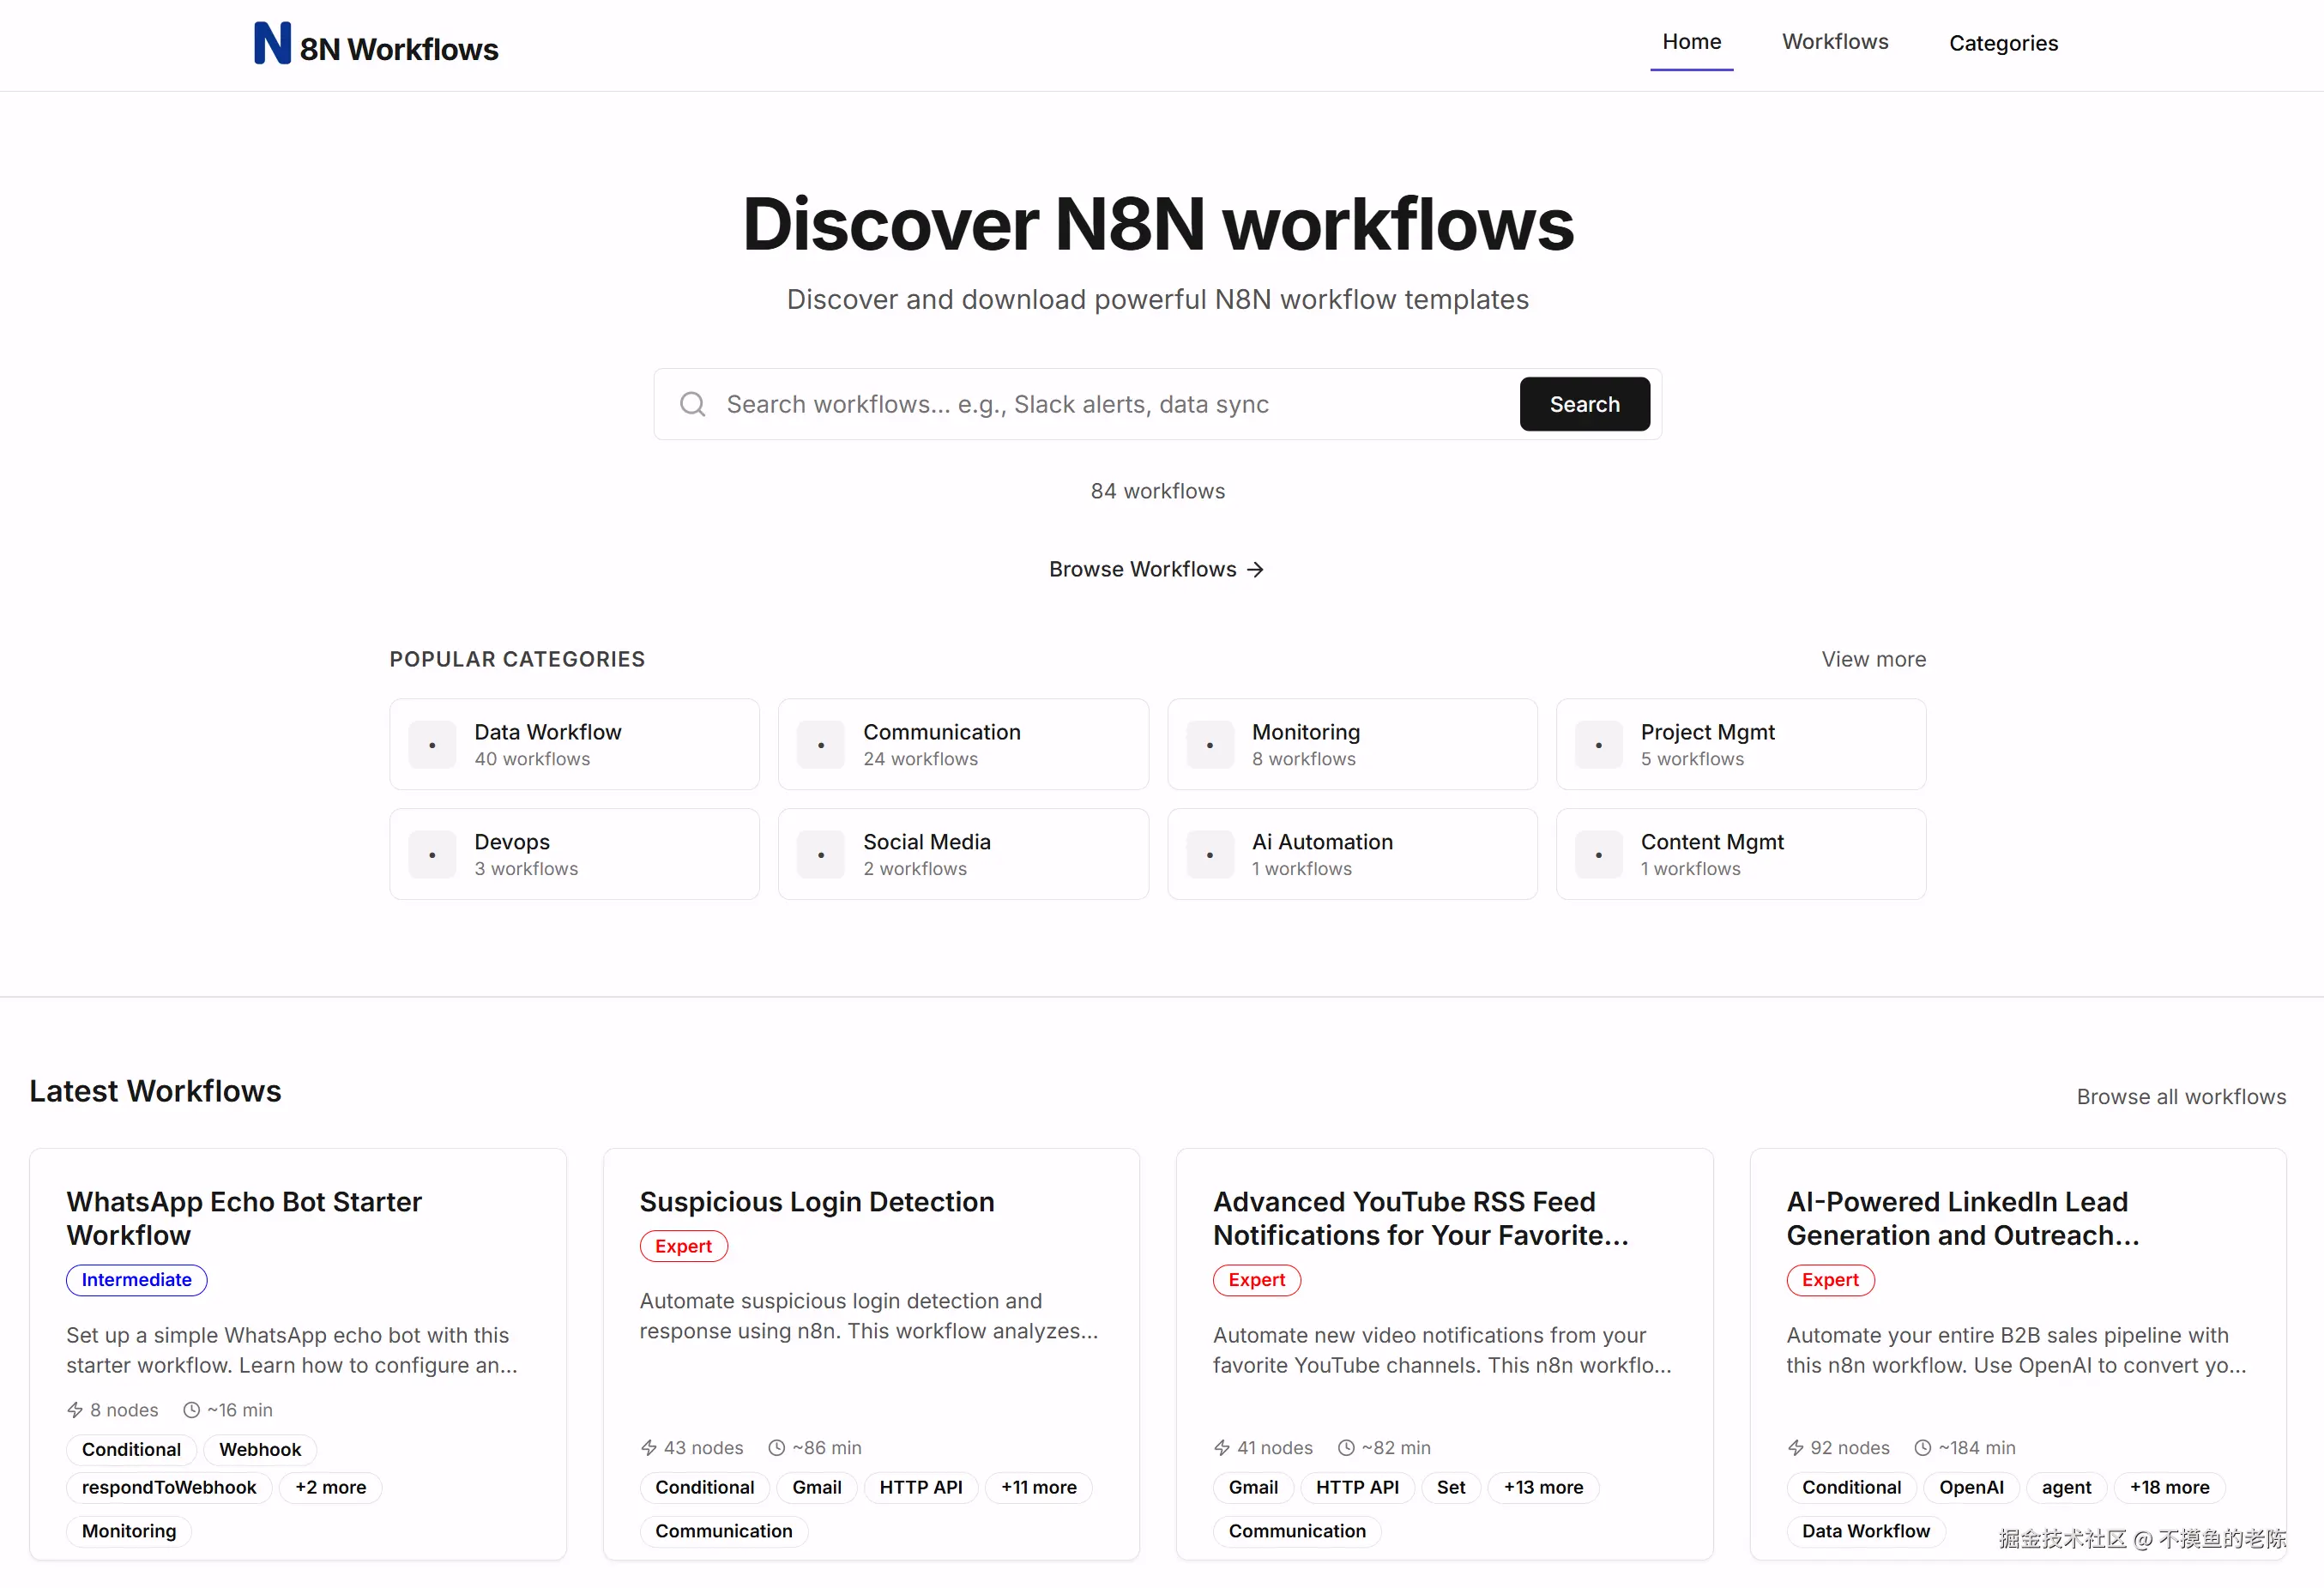Click the Social Media category icon
2324x1588 pixels.
821,856
